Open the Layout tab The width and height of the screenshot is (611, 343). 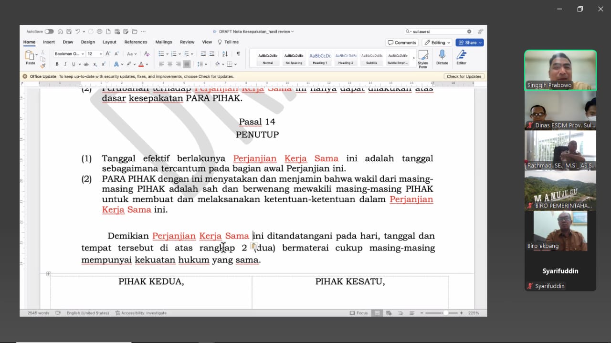pos(109,42)
